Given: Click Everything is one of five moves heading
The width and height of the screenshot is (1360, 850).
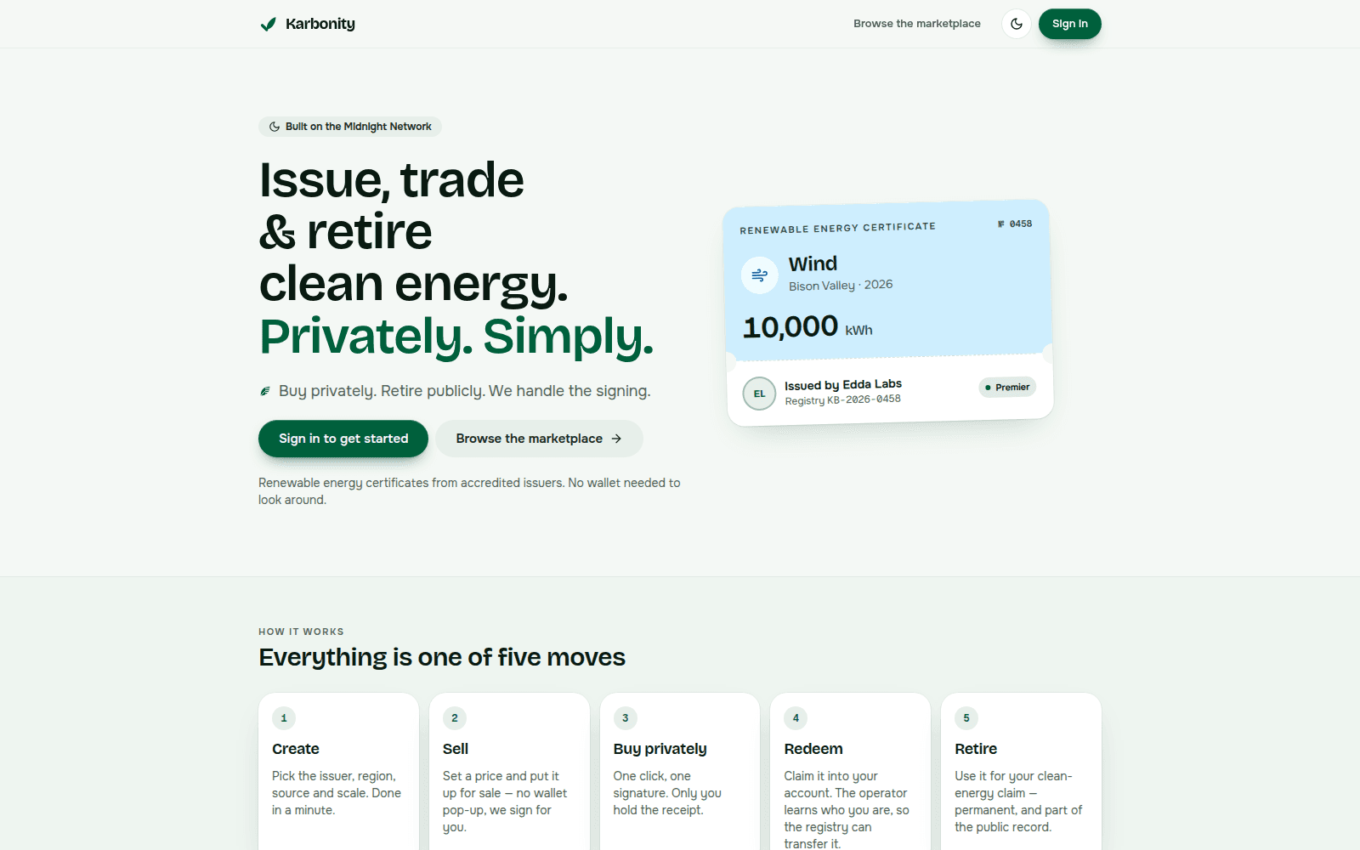Looking at the screenshot, I should click(442, 657).
